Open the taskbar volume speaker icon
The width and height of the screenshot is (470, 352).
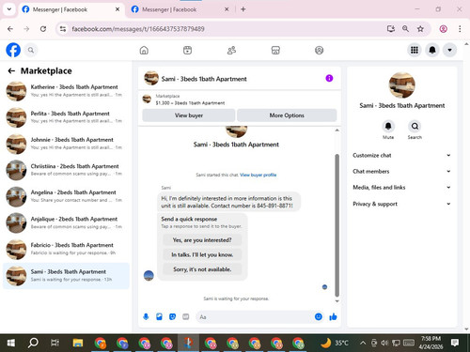coord(384,343)
